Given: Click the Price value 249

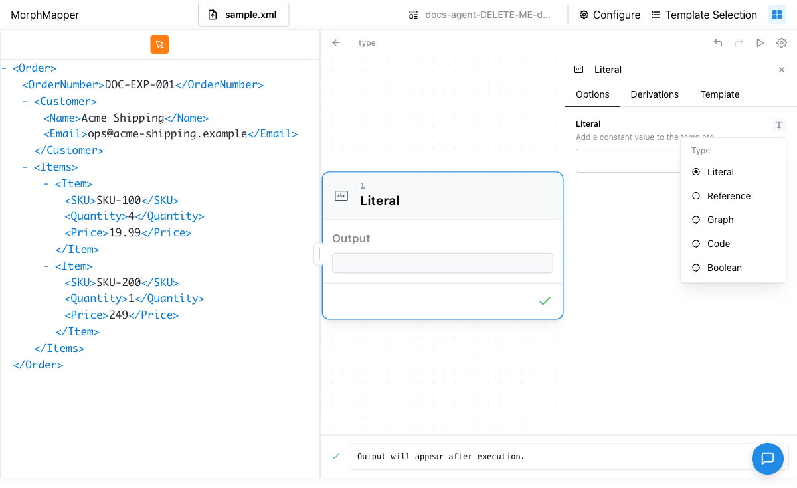Looking at the screenshot, I should click(119, 315).
